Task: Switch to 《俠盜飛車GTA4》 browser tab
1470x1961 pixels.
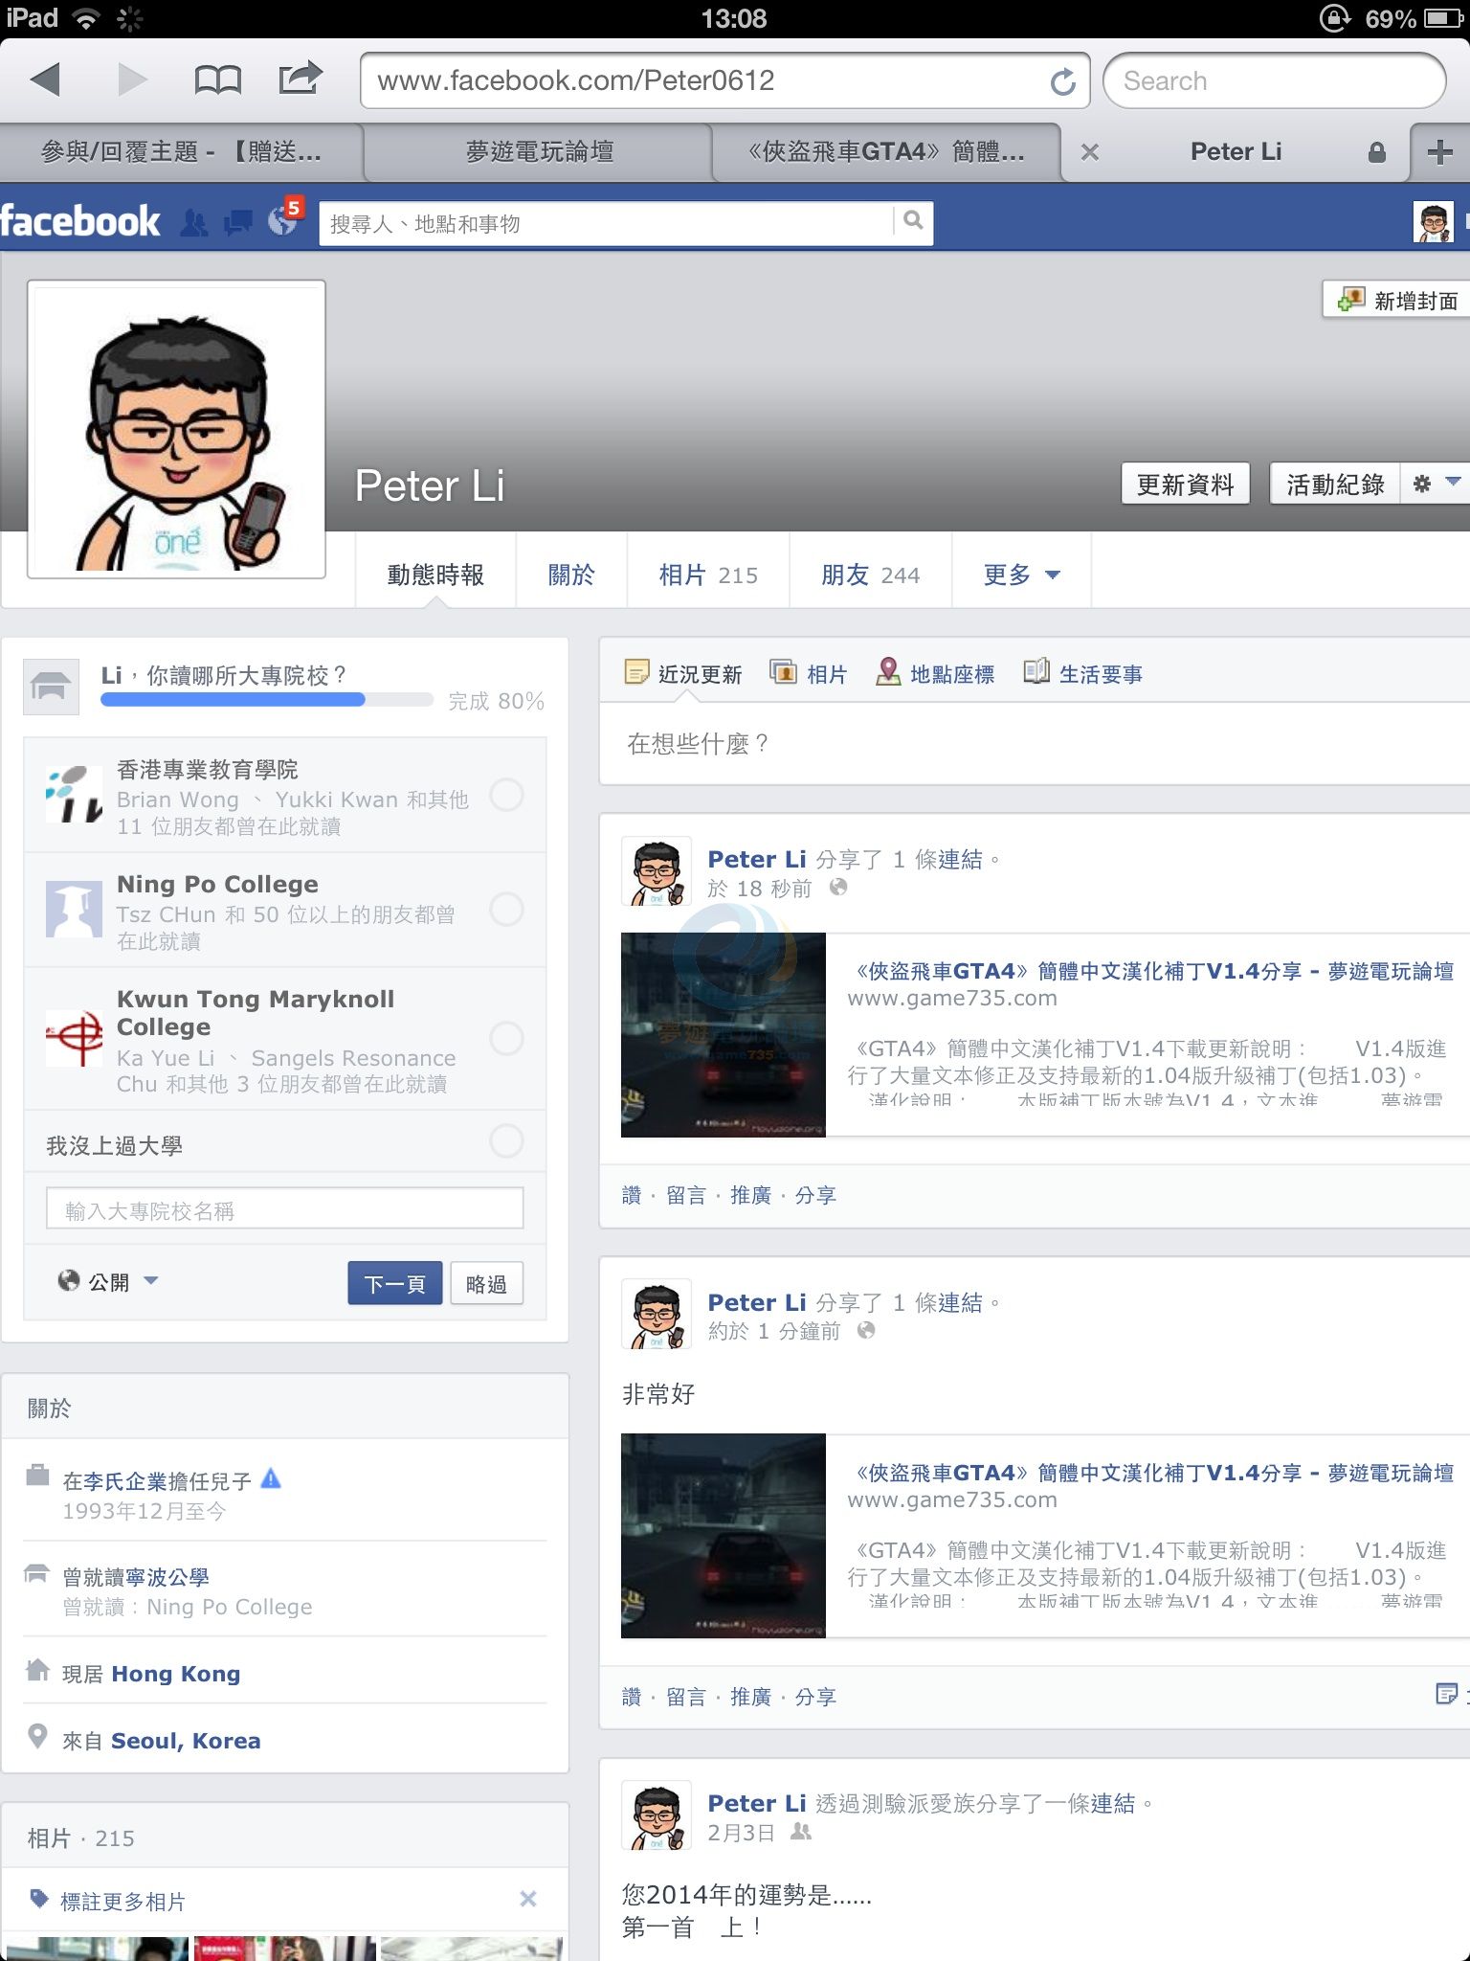Action: 886,152
